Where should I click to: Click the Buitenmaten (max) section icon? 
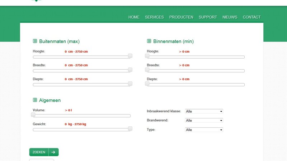pyautogui.click(x=35, y=41)
